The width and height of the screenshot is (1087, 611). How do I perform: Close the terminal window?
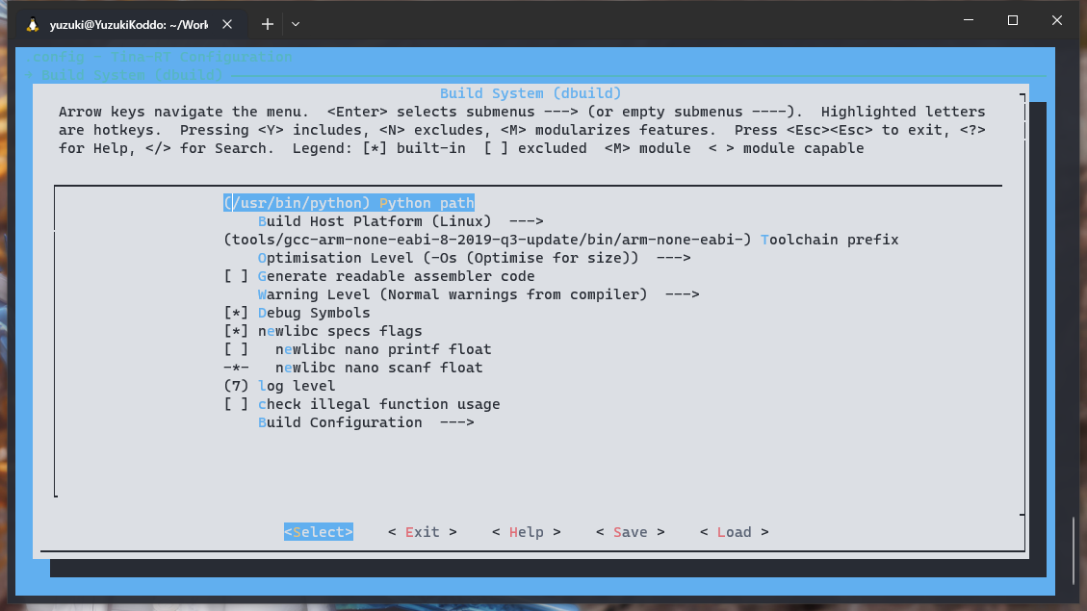1058,20
